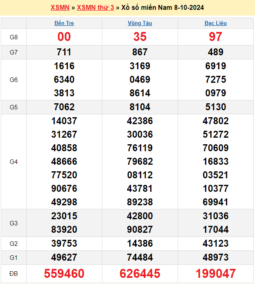Select the ĐB row label
The width and height of the screenshot is (255, 284).
pos(14,273)
